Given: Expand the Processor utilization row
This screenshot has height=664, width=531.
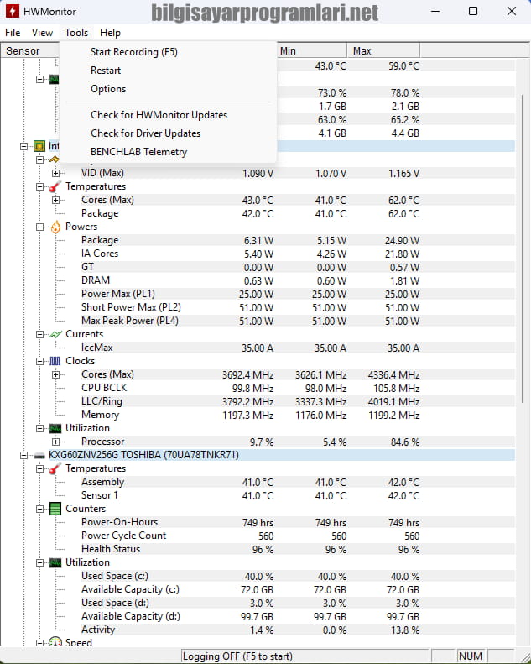Looking at the screenshot, I should 55,442.
